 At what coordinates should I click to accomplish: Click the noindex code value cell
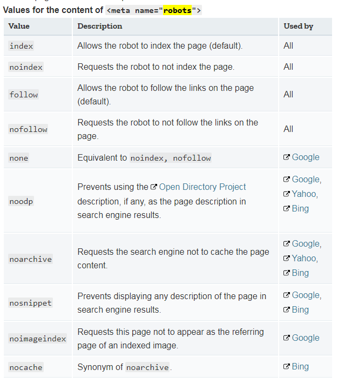(x=26, y=67)
